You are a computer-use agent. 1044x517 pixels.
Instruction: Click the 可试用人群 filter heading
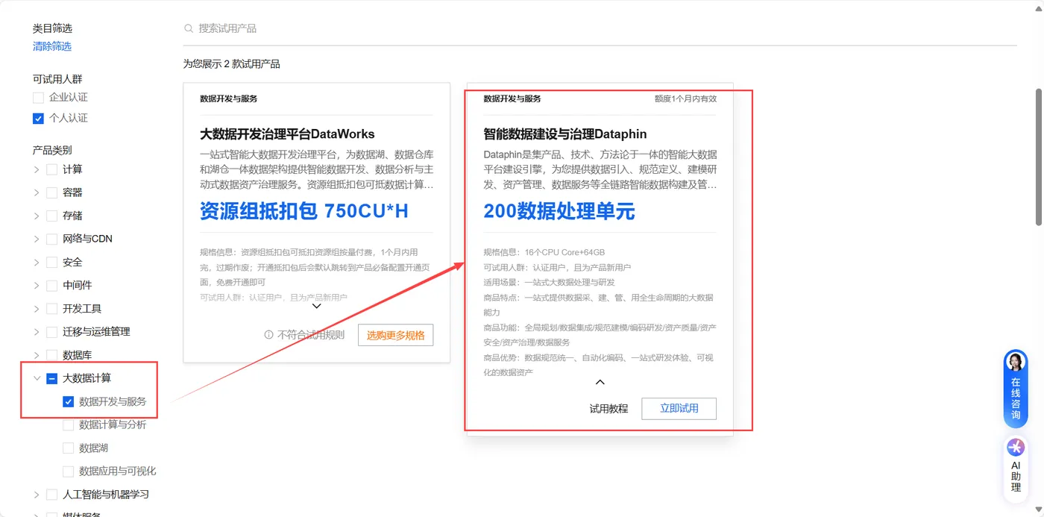(57, 79)
